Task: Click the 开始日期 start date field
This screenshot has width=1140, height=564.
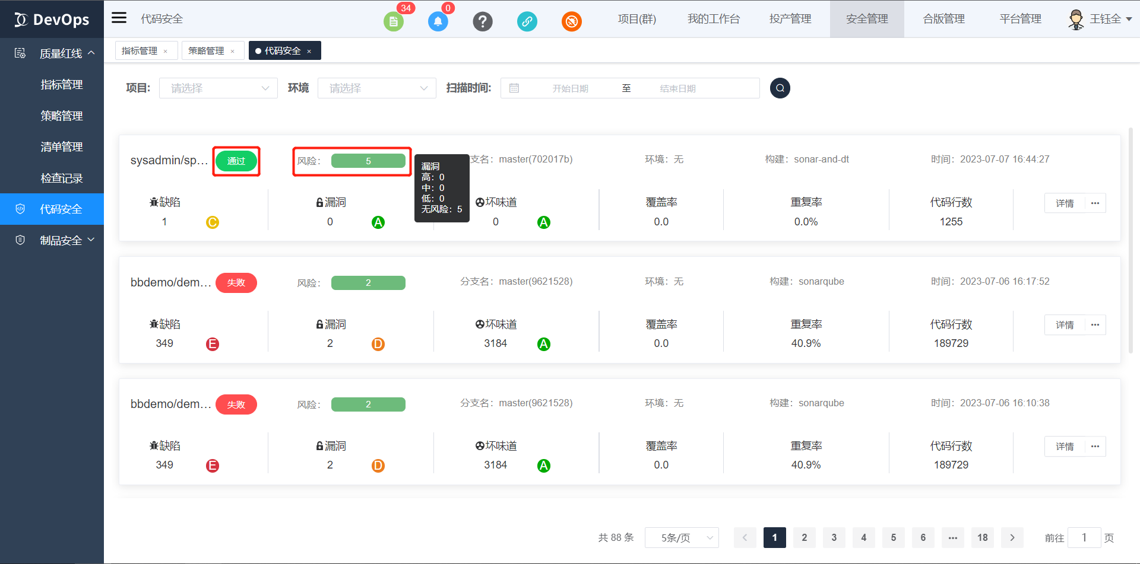Action: (x=570, y=88)
